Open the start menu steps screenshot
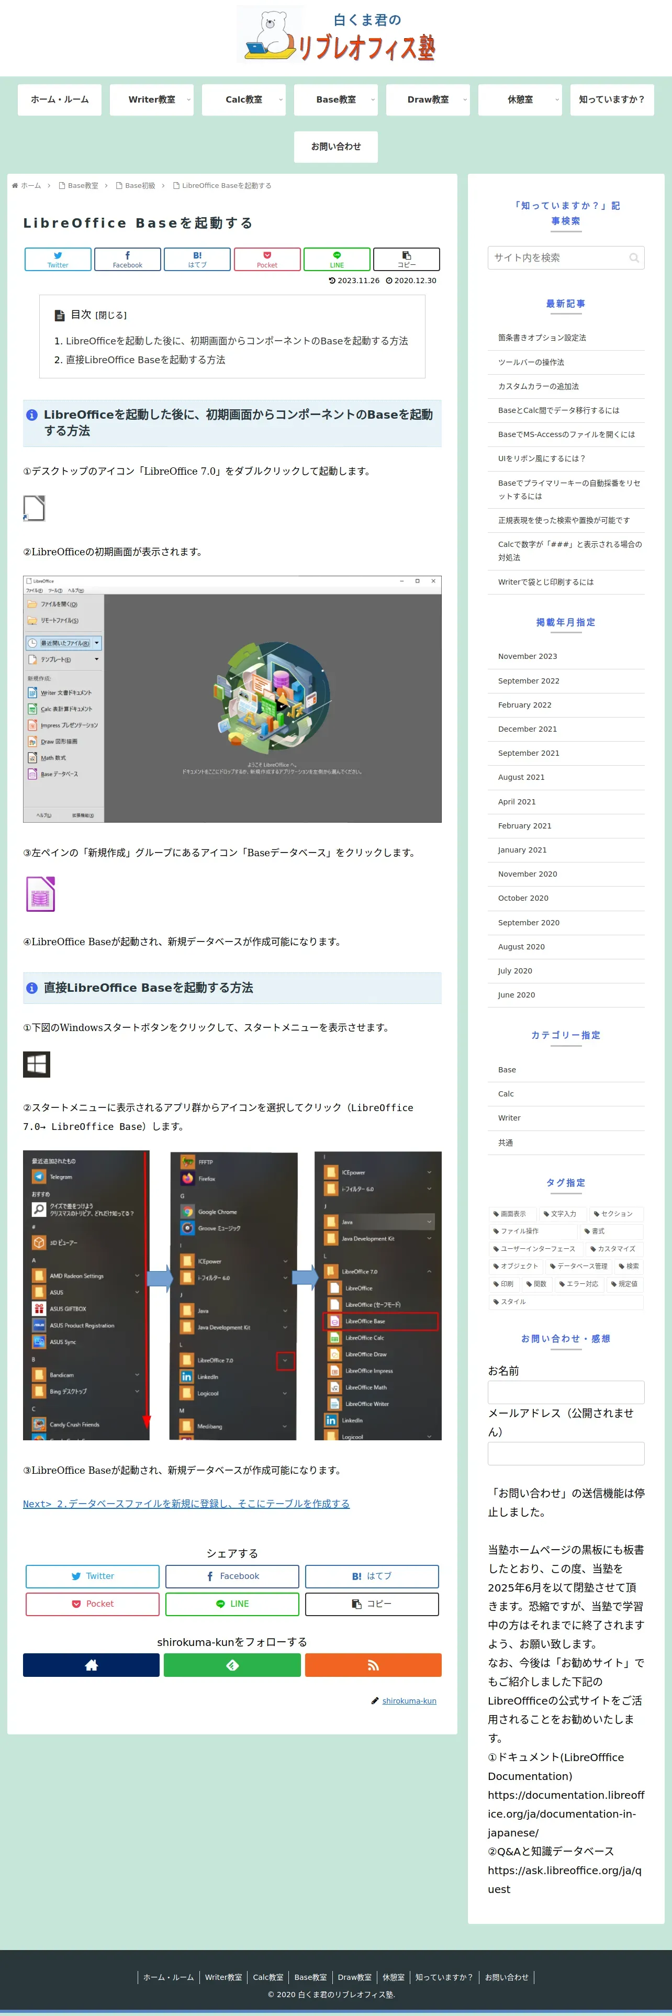The height and width of the screenshot is (2016, 672). coord(232,1295)
